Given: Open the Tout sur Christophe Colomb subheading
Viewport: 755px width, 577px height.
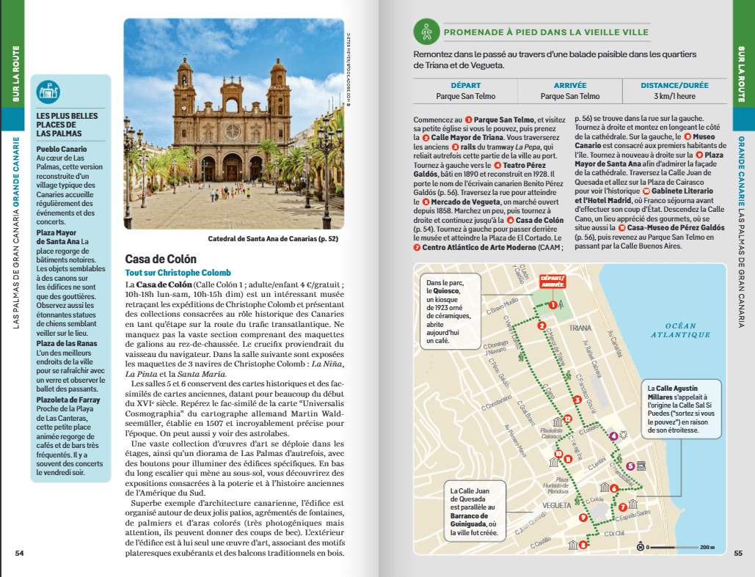Looking at the screenshot, I should click(x=178, y=273).
